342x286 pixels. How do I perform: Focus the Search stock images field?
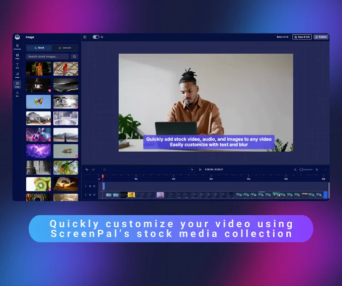click(x=47, y=57)
